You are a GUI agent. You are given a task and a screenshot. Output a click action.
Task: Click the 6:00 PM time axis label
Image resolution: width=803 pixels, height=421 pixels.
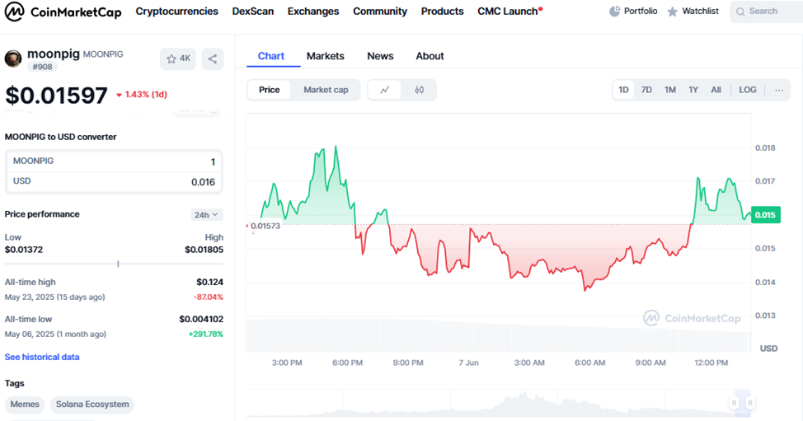coord(347,363)
